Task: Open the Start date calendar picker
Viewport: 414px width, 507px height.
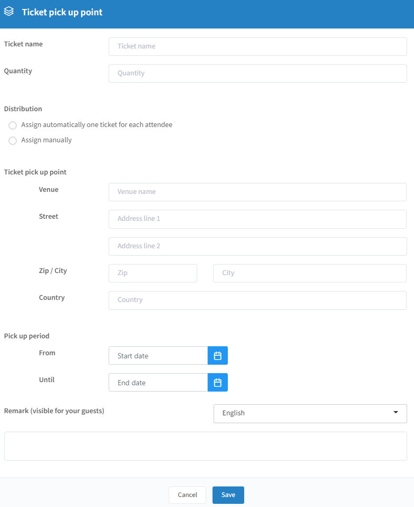Action: tap(218, 355)
